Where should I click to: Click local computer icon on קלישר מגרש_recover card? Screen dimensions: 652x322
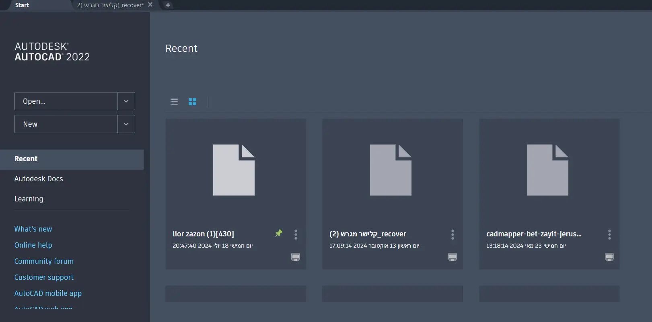pos(452,257)
